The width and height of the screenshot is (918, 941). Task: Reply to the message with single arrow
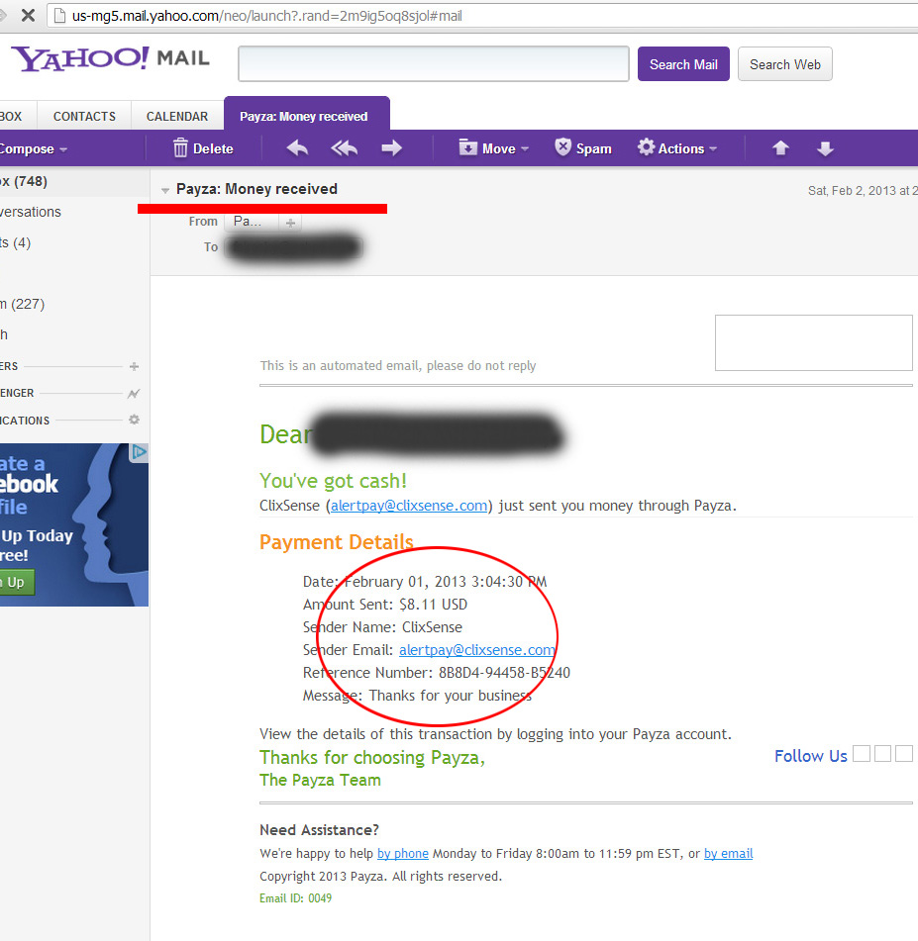coord(297,147)
